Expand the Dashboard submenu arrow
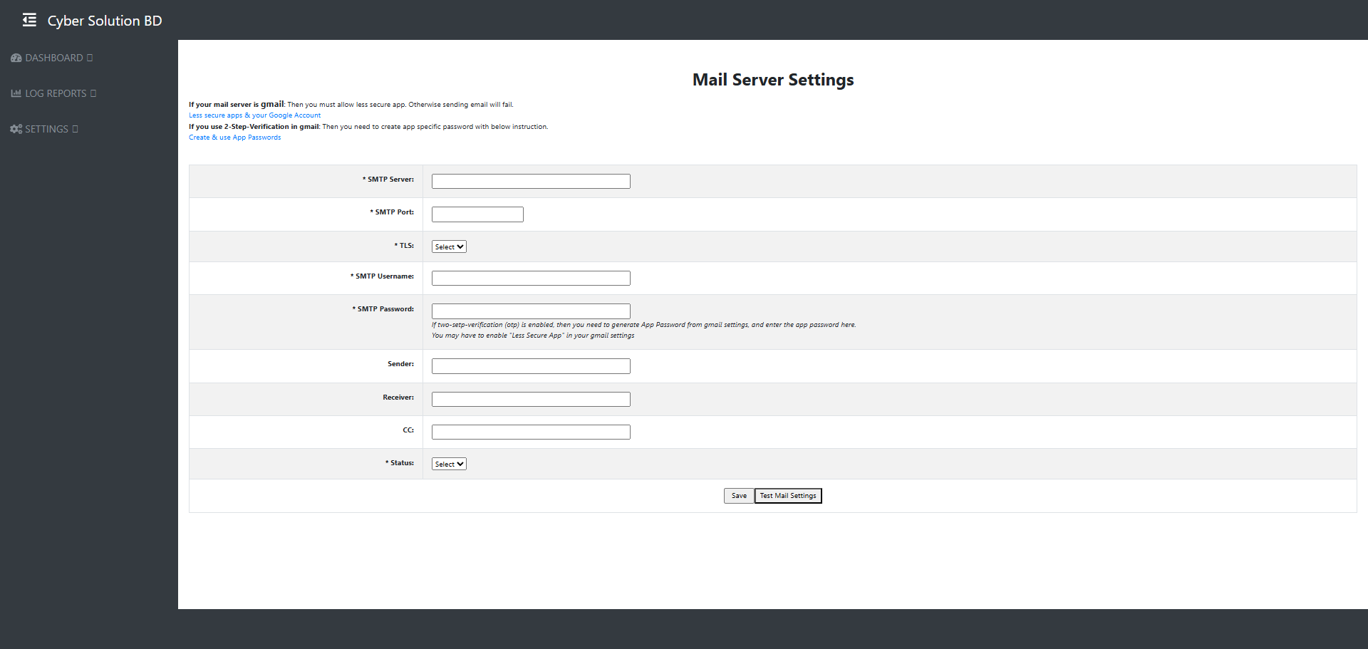Image resolution: width=1368 pixels, height=649 pixels. [90, 58]
